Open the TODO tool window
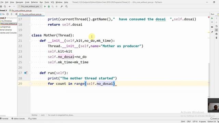219x123 pixels. (x=33, y=119)
